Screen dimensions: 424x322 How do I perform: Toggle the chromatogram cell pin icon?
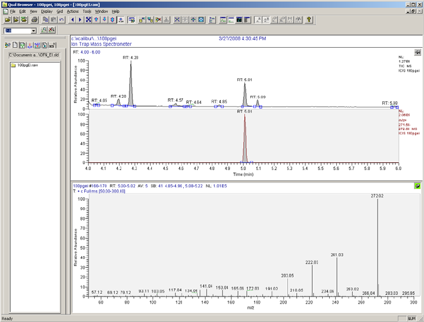(418, 52)
